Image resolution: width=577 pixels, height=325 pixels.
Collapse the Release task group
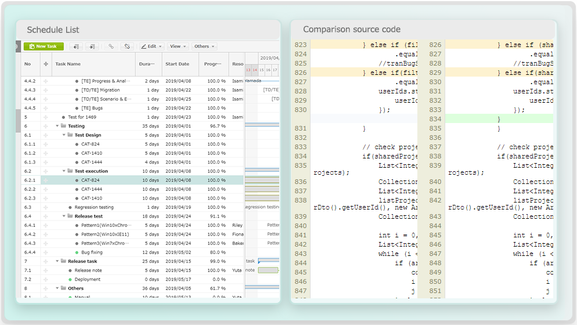point(57,261)
